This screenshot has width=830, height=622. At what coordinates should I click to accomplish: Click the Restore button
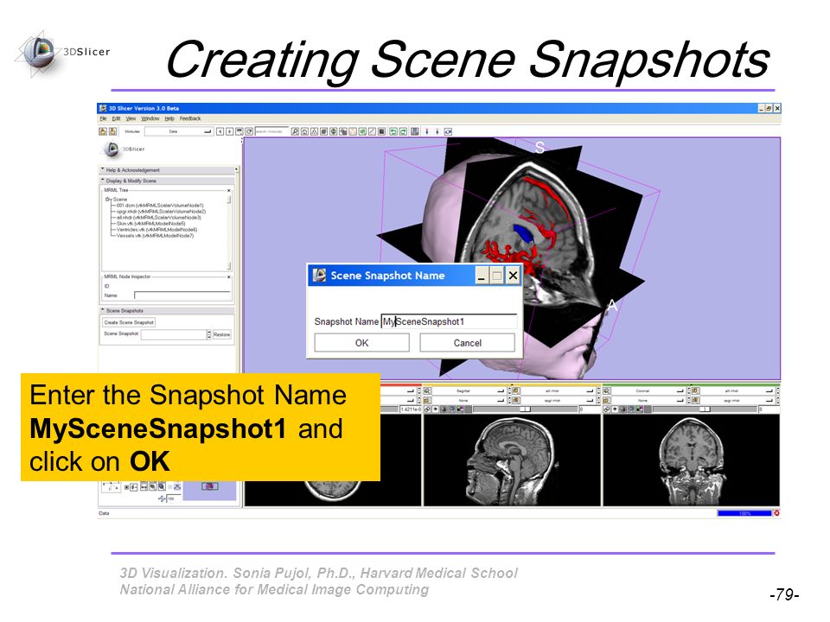(222, 334)
